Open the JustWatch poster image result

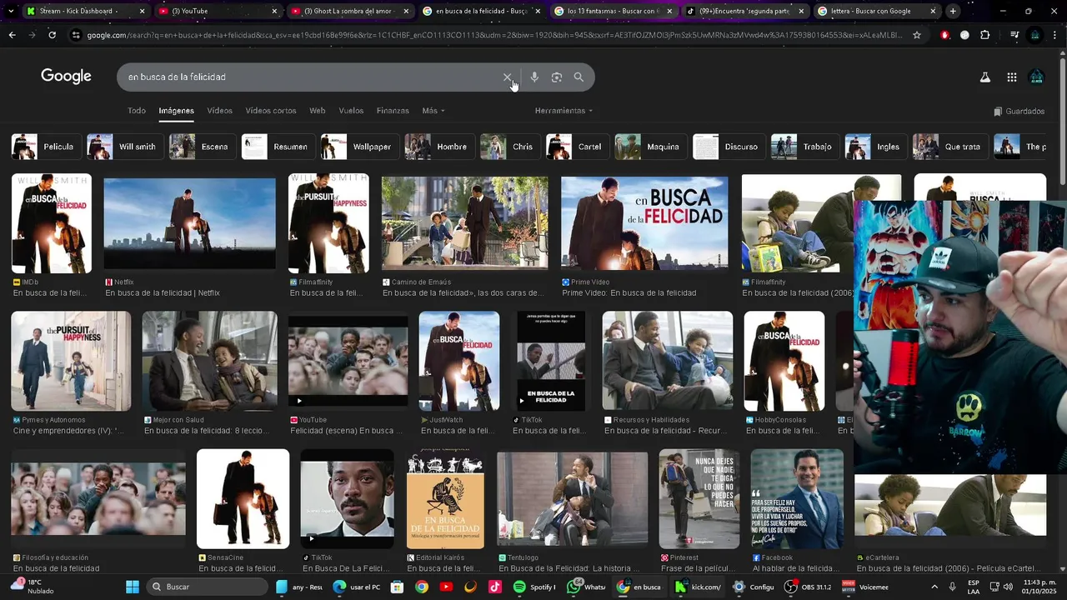pos(459,361)
